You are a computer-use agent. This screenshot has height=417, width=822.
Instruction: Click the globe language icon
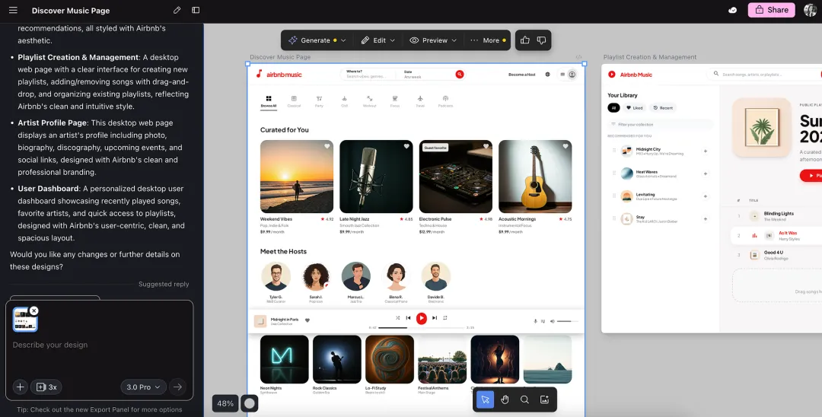tap(547, 75)
